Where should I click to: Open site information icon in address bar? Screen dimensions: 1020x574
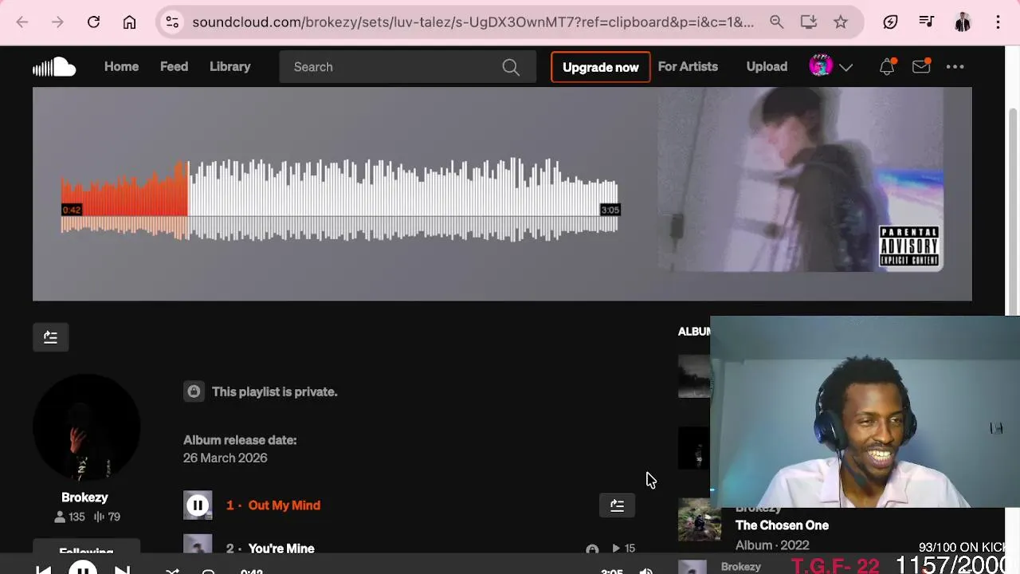(x=172, y=22)
